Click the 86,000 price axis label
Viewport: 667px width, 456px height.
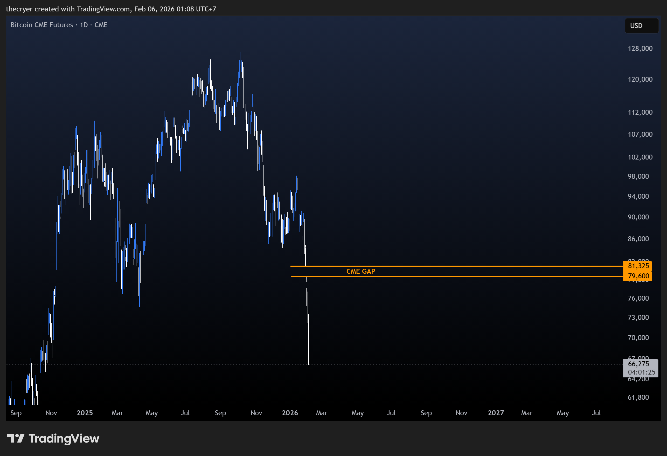point(638,239)
